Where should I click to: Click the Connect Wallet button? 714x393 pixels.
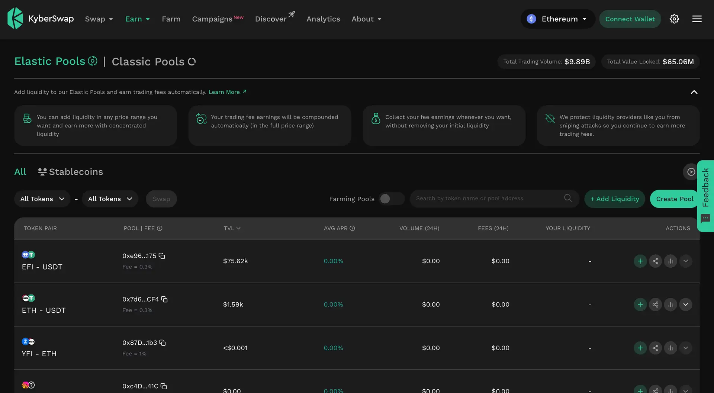[x=630, y=19]
